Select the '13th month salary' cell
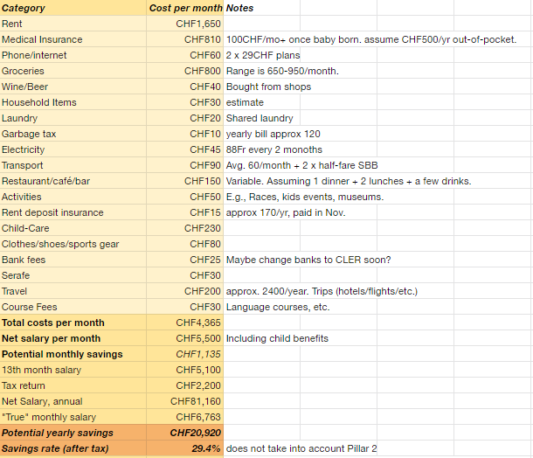The height and width of the screenshot is (458, 533). click(73, 370)
